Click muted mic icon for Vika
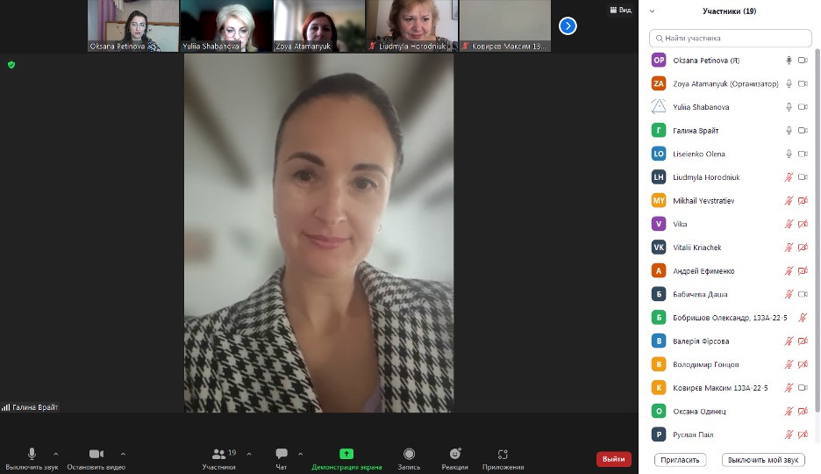 tap(789, 224)
